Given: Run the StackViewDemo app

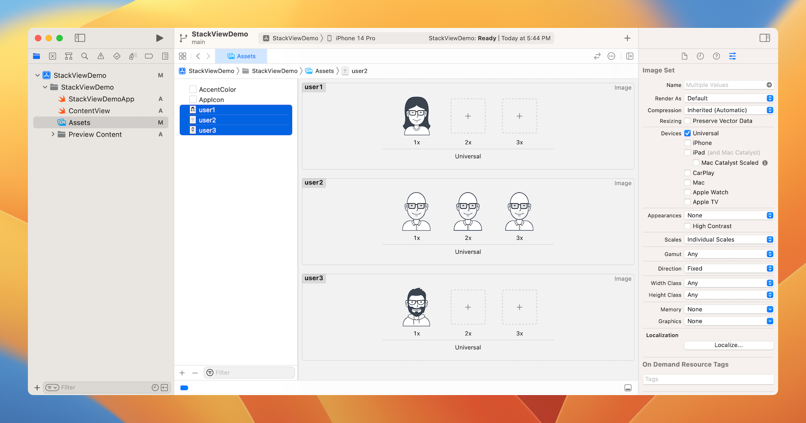Looking at the screenshot, I should [159, 38].
